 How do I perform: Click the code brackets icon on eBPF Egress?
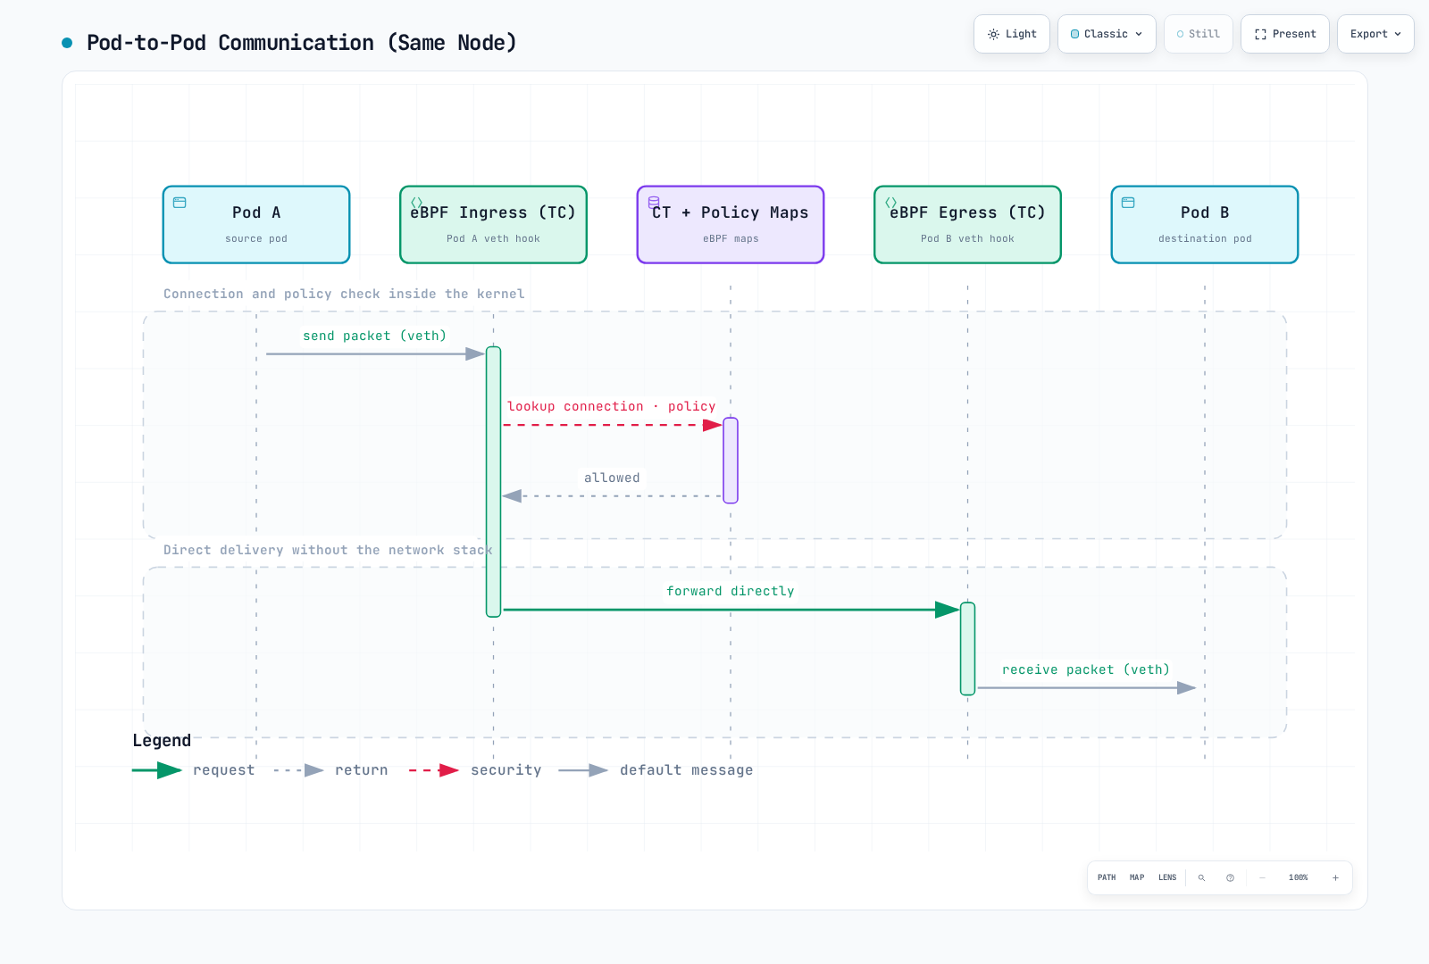(890, 203)
